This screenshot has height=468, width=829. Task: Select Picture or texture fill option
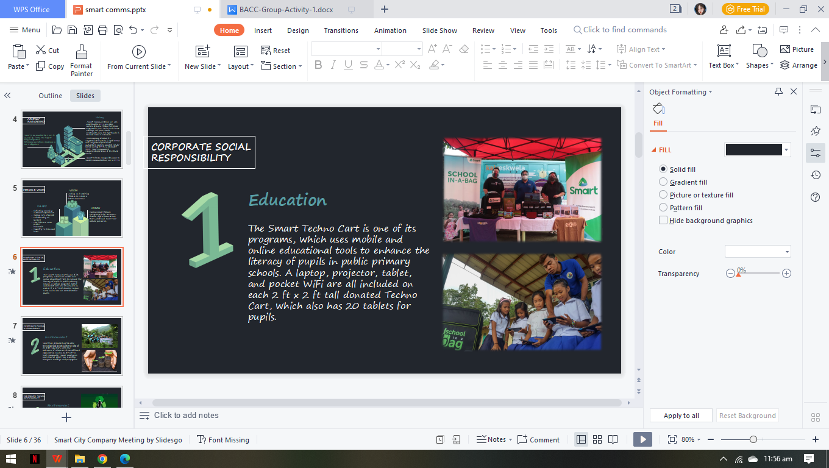pos(663,194)
